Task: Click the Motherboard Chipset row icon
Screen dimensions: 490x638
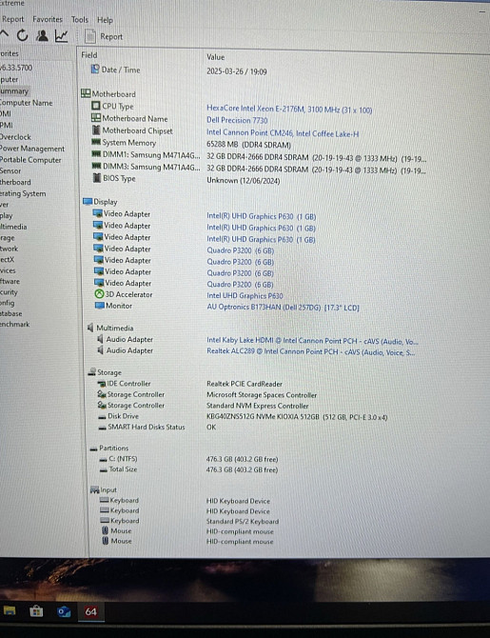Action: coord(96,130)
